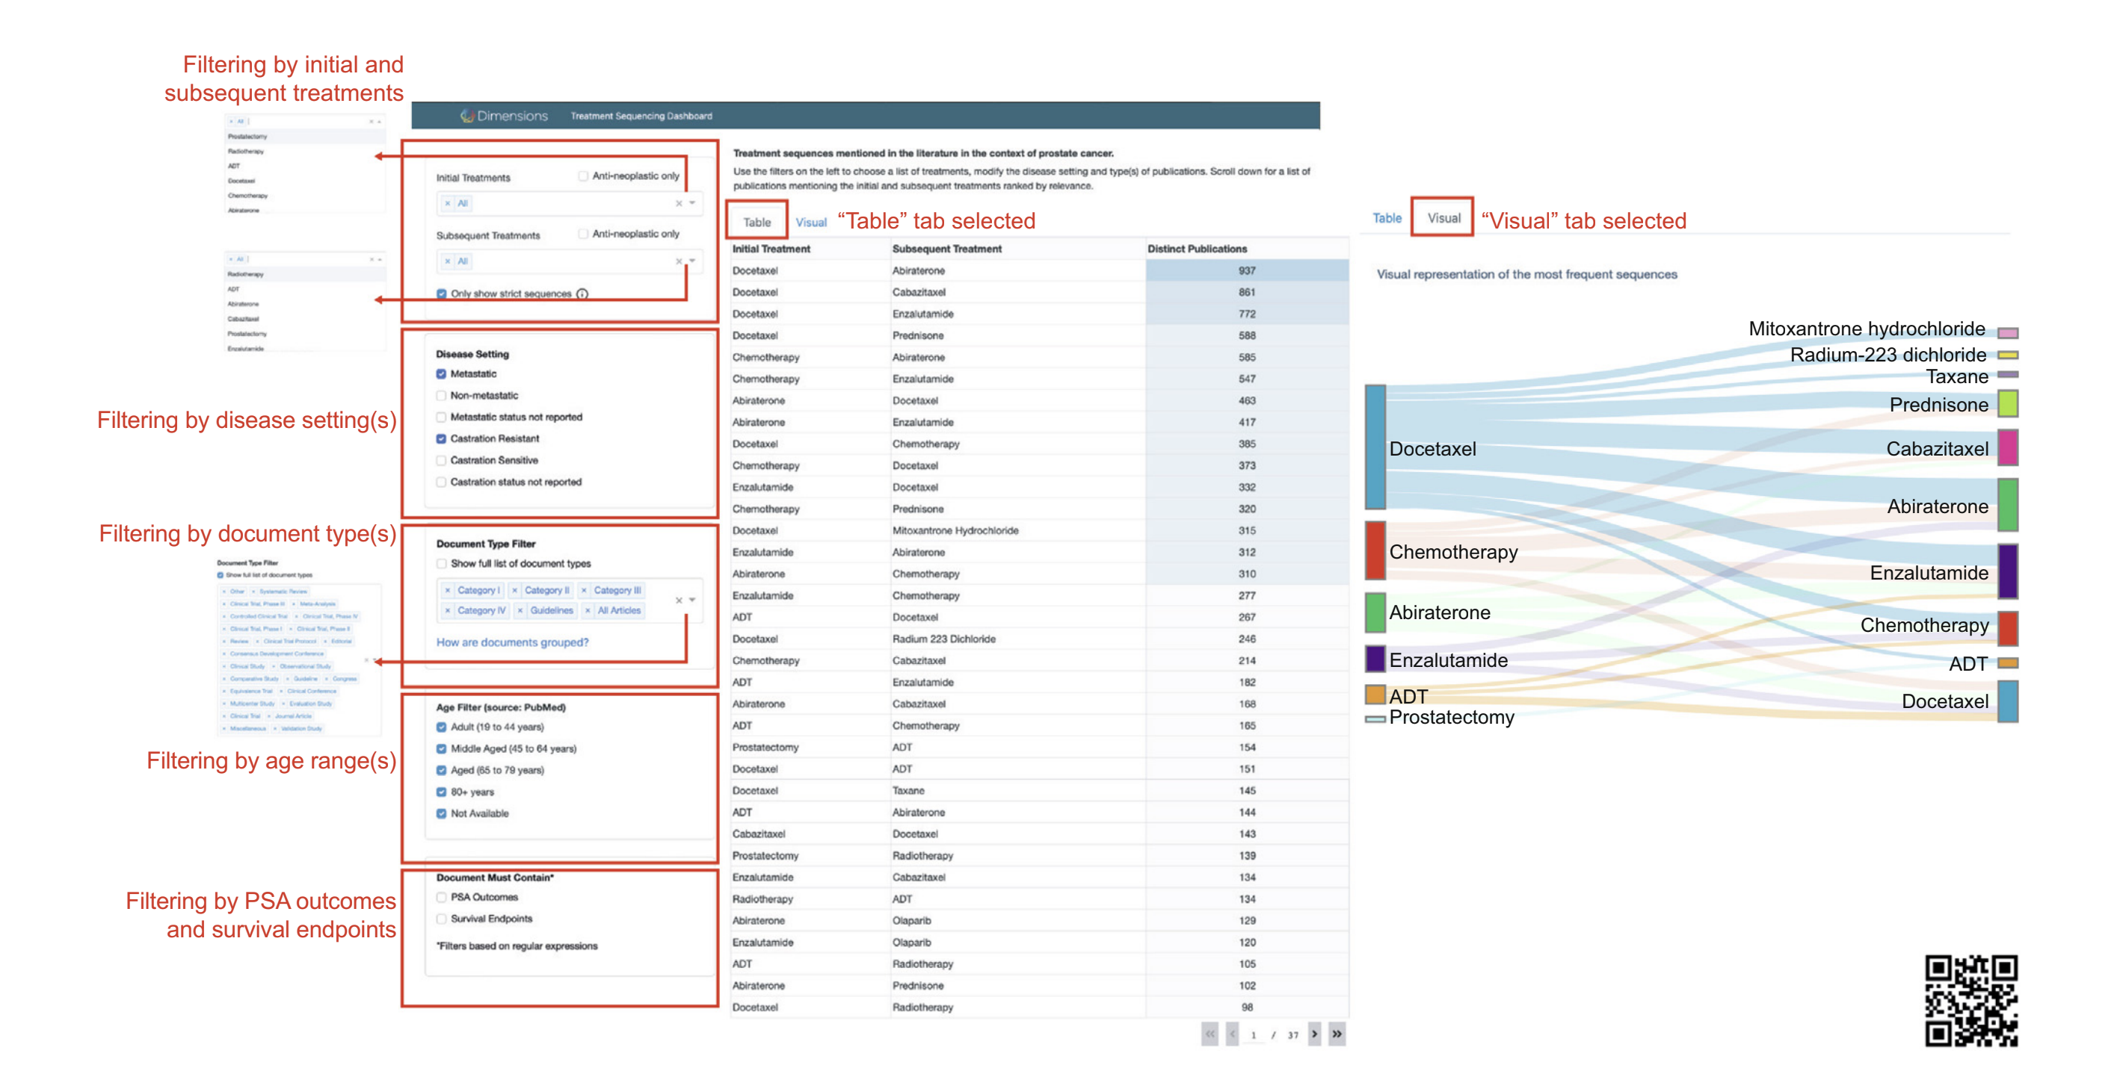Check Metastatic status not reported
Viewport: 2120px width, 1074px height.
442,418
